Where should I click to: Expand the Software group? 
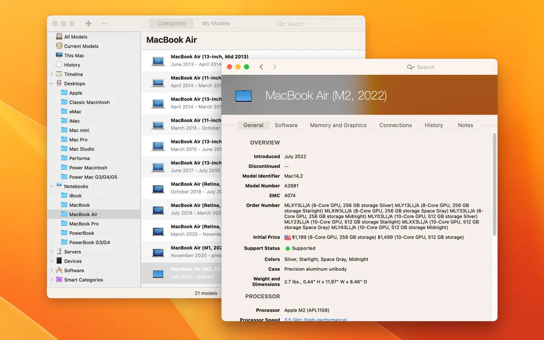(x=52, y=270)
